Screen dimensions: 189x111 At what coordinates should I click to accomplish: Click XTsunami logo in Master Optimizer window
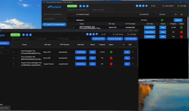[54, 7]
